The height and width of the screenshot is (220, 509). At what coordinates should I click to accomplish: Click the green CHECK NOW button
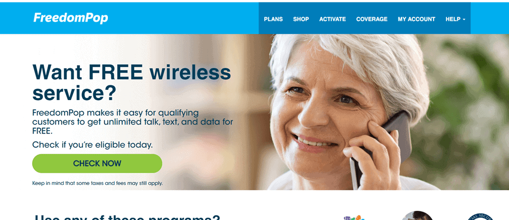point(97,163)
